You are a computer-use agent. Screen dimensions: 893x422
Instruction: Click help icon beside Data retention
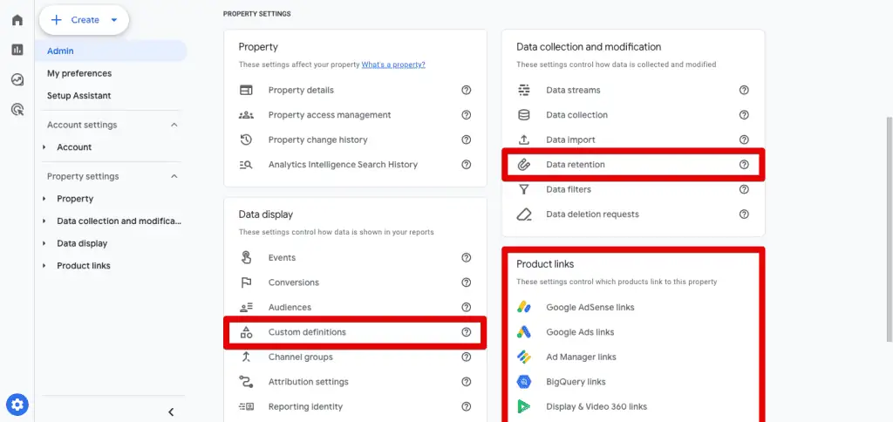[744, 164]
